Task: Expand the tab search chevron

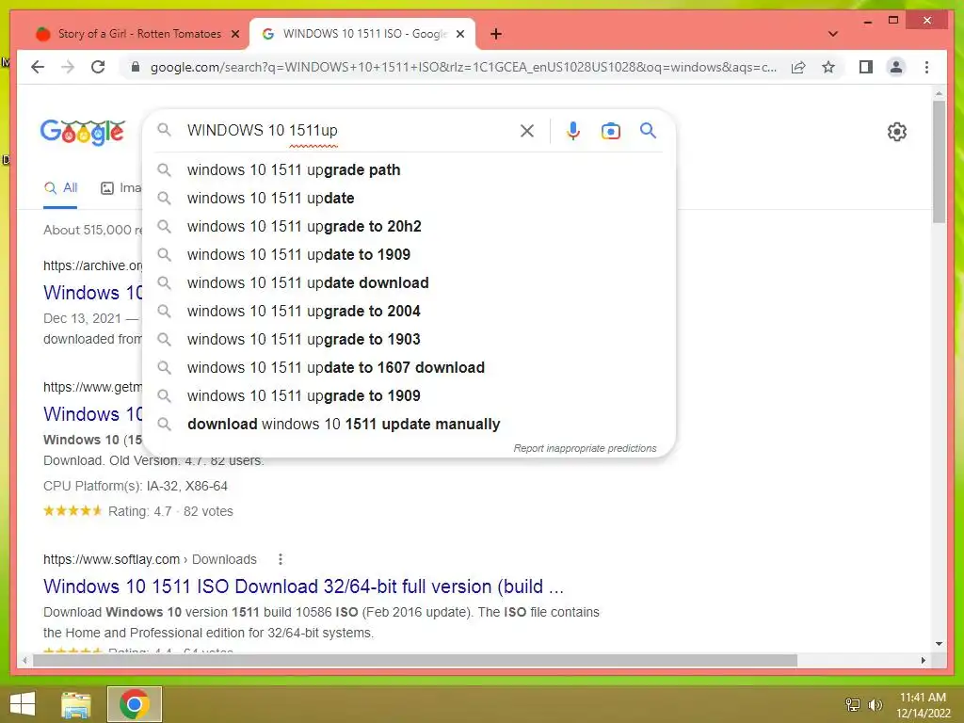Action: (x=832, y=34)
